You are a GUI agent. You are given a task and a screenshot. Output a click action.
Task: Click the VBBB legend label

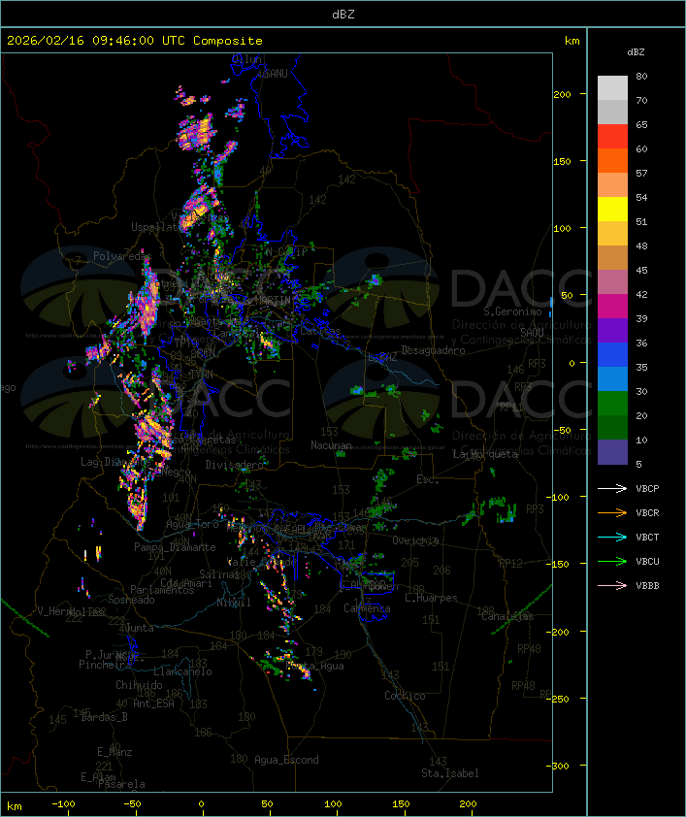(x=647, y=586)
